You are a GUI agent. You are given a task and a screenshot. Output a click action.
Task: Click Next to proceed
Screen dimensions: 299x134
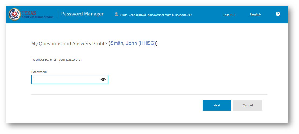217,105
